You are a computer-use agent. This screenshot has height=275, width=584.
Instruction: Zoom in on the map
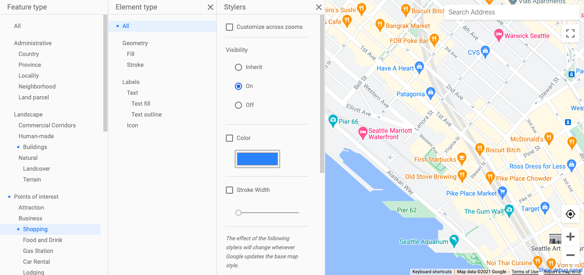[x=570, y=237]
